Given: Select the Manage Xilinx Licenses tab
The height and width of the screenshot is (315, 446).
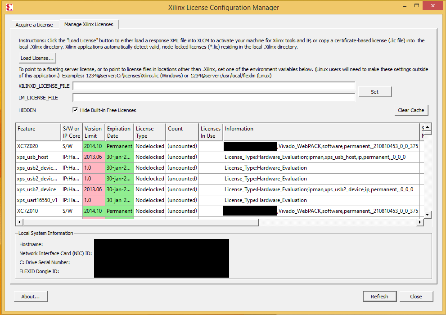Looking at the screenshot, I should point(89,24).
